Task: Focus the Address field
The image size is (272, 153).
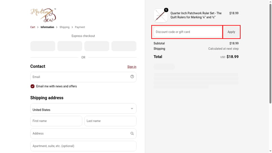Action: [83, 133]
